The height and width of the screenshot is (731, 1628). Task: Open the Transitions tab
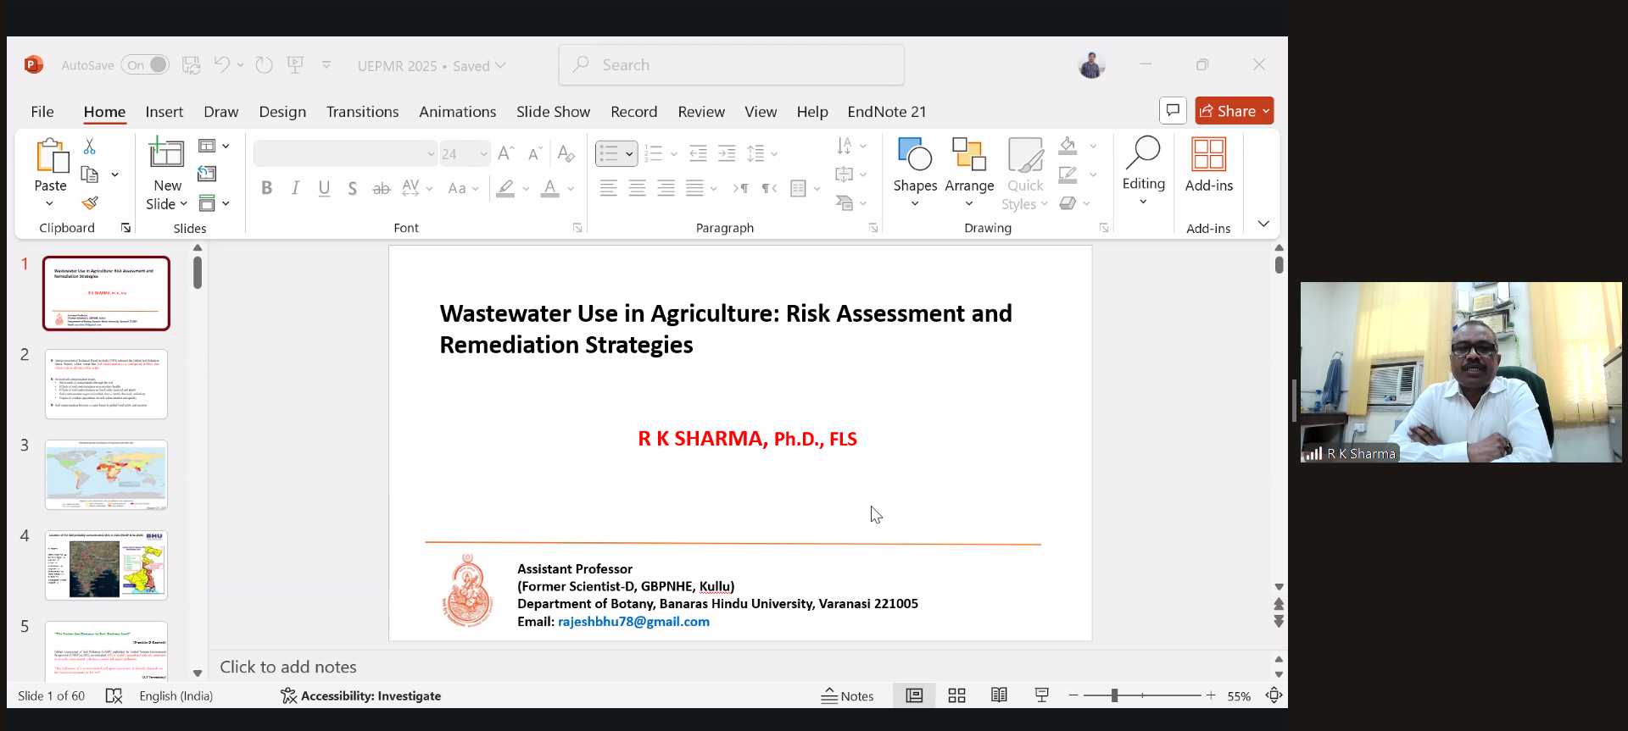[x=362, y=112]
